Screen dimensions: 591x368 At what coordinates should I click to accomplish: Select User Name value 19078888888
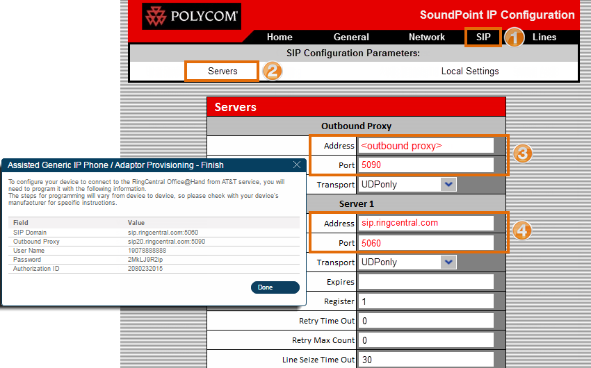click(x=147, y=251)
